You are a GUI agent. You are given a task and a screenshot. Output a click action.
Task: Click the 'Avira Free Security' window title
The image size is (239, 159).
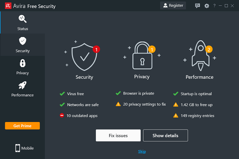34,6
